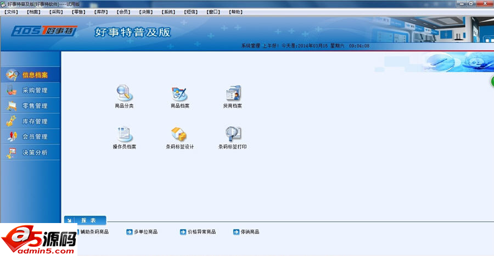Open the 【采购】 menu
The height and width of the screenshot is (256, 494).
tap(57, 12)
